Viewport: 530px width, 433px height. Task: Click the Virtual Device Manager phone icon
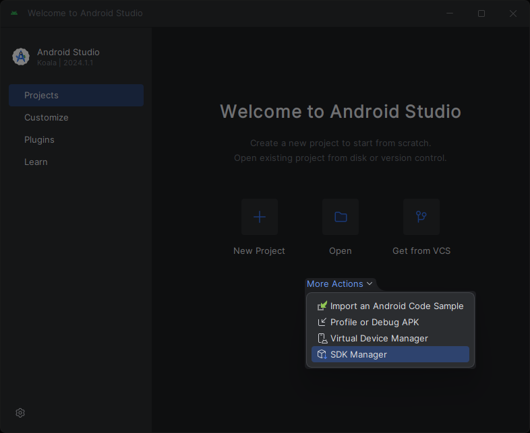(x=322, y=338)
